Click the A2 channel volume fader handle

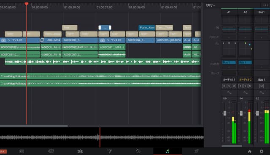pyautogui.click(x=241, y=113)
